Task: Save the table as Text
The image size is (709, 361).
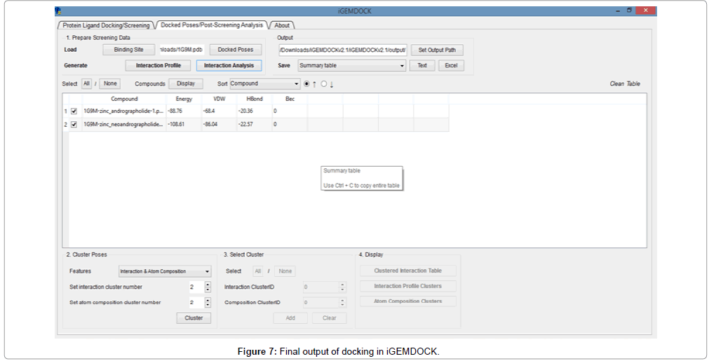Action: pyautogui.click(x=421, y=65)
